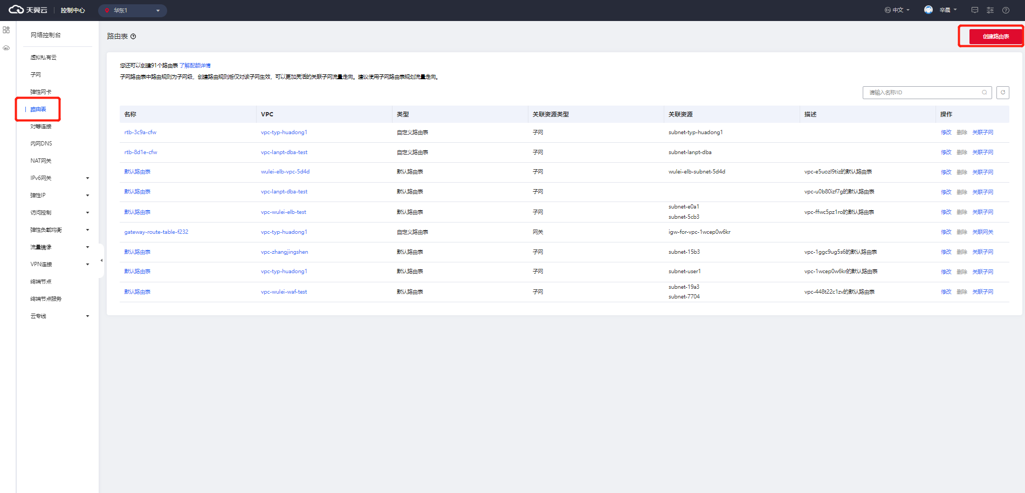Go to NAT网关 in the sidebar
This screenshot has width=1025, height=493.
click(41, 161)
